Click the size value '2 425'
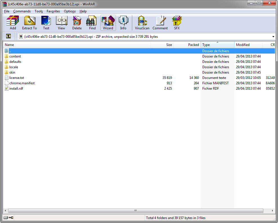 point(168,88)
